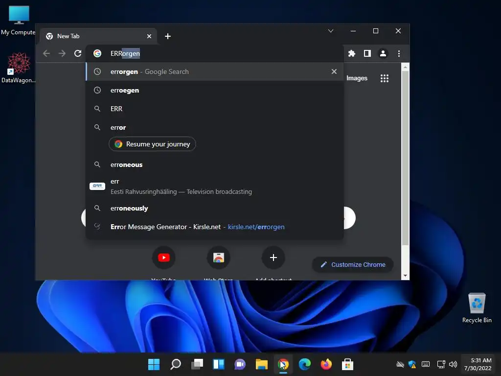Viewport: 501px width, 376px height.
Task: Open the DataWagon desktop shortcut
Action: point(18,68)
